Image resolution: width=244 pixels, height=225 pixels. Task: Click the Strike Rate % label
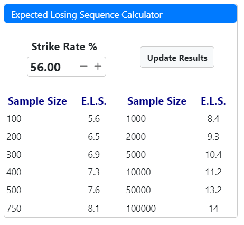tap(64, 46)
